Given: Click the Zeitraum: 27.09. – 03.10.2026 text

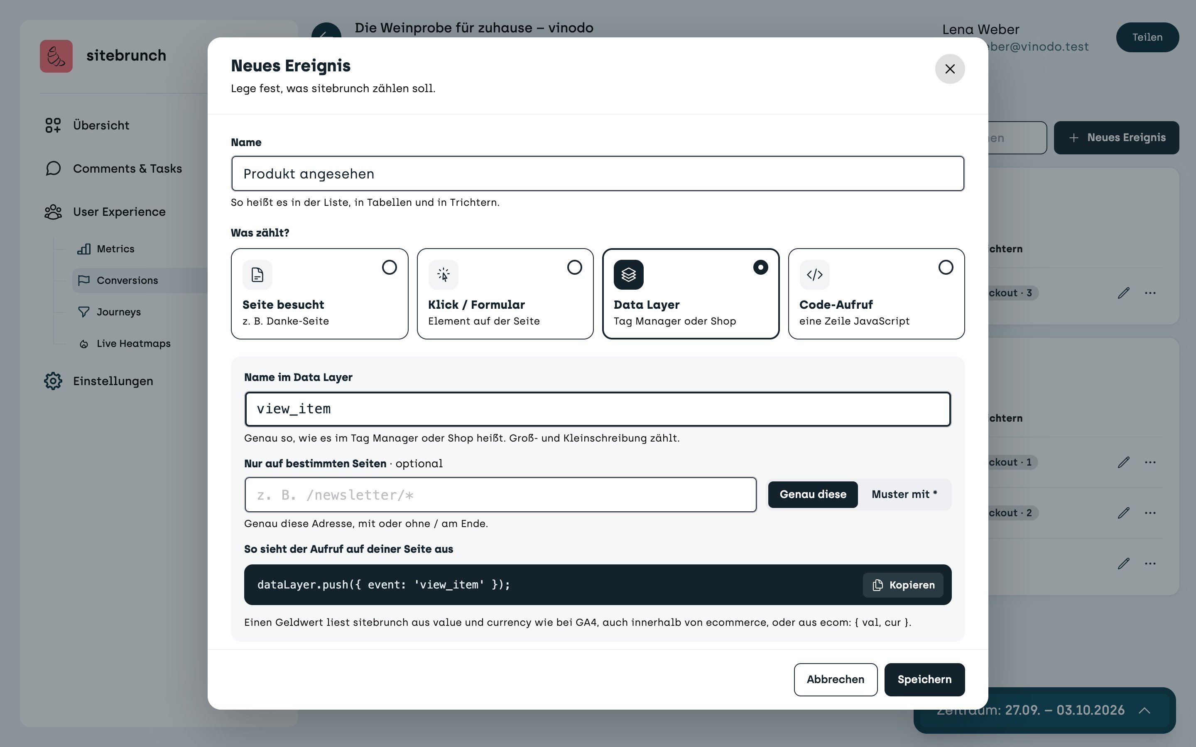Looking at the screenshot, I should tap(1030, 710).
